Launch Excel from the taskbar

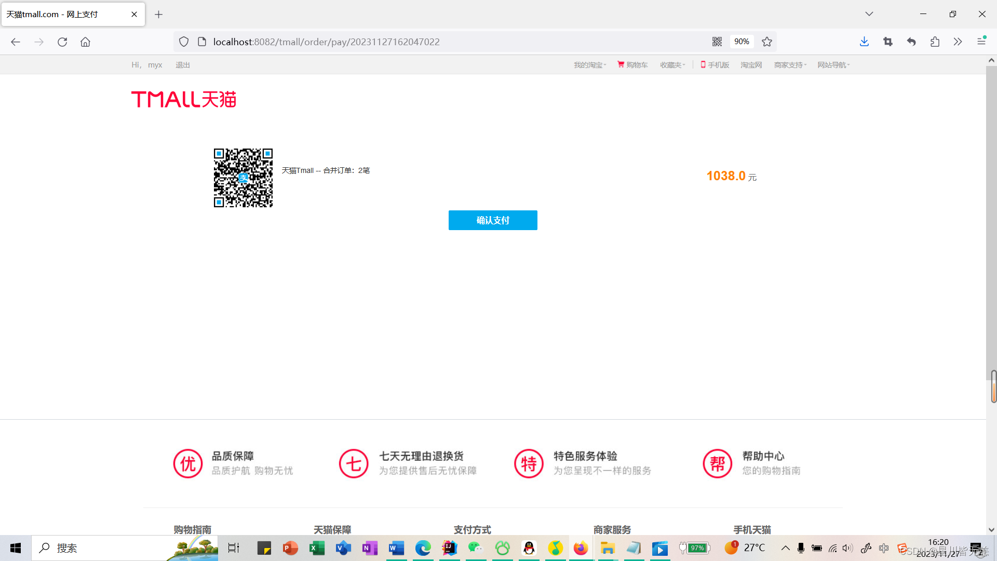coord(317,548)
